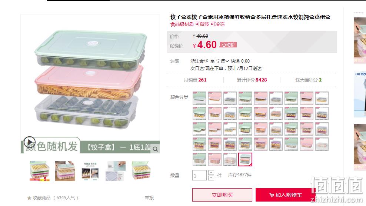366x206 pixels.
Task: Increase quantity with the up arrow
Action: [211, 173]
